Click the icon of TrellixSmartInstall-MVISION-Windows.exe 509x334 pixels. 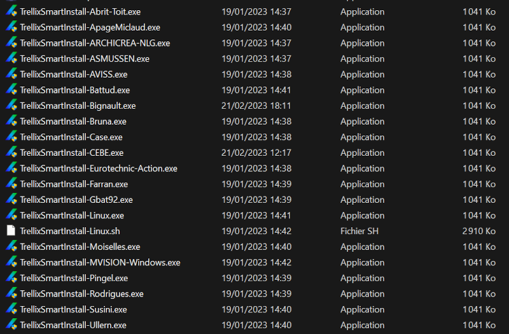point(11,262)
